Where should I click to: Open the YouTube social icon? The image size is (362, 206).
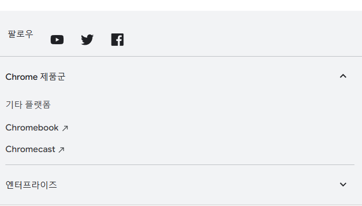click(57, 40)
